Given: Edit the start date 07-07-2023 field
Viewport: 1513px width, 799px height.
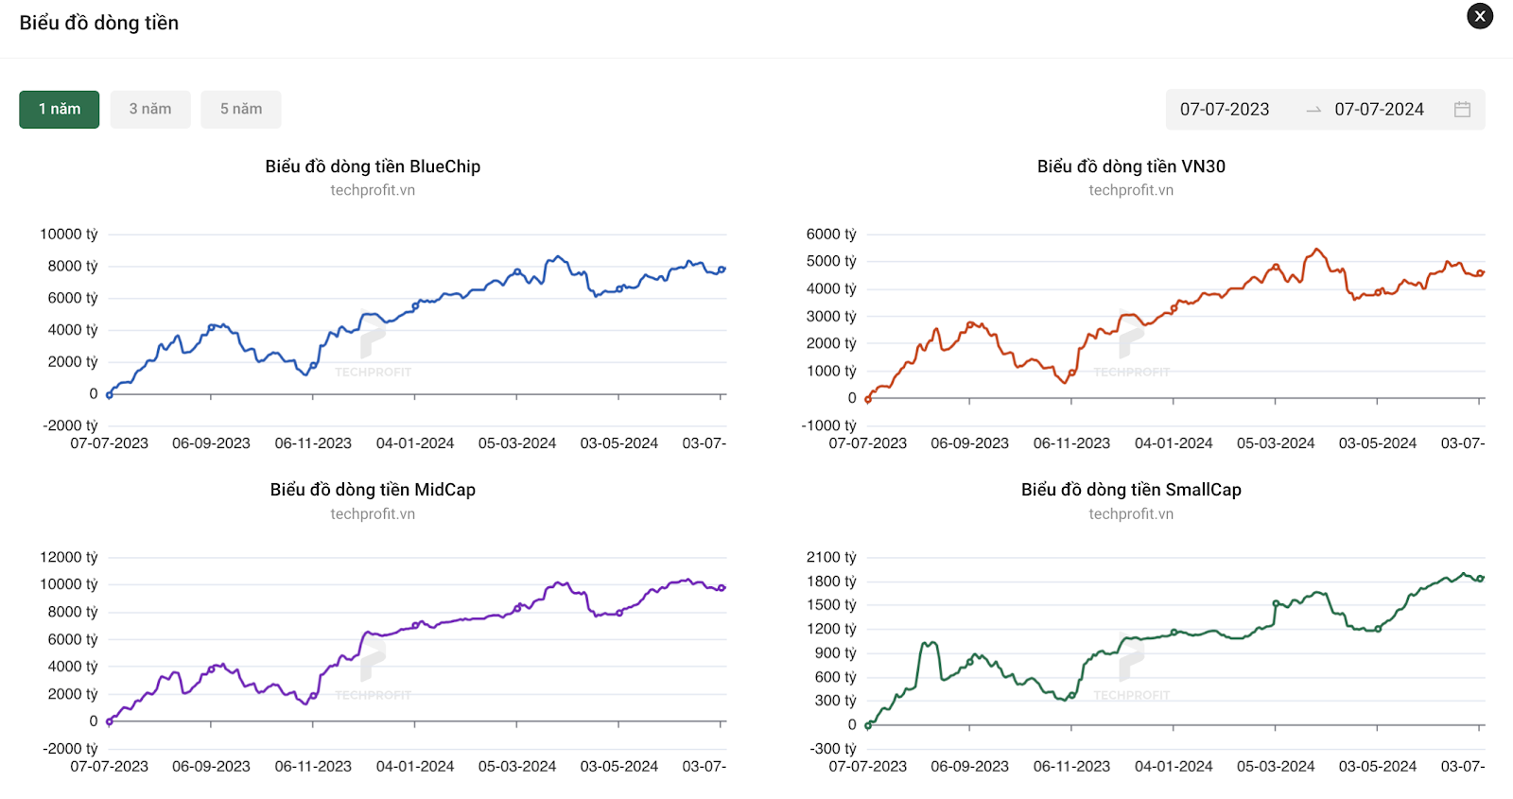Looking at the screenshot, I should pos(1225,110).
